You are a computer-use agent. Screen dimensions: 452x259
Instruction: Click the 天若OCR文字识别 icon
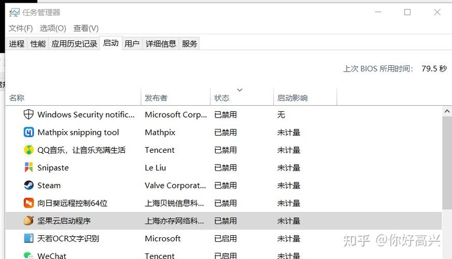click(29, 238)
